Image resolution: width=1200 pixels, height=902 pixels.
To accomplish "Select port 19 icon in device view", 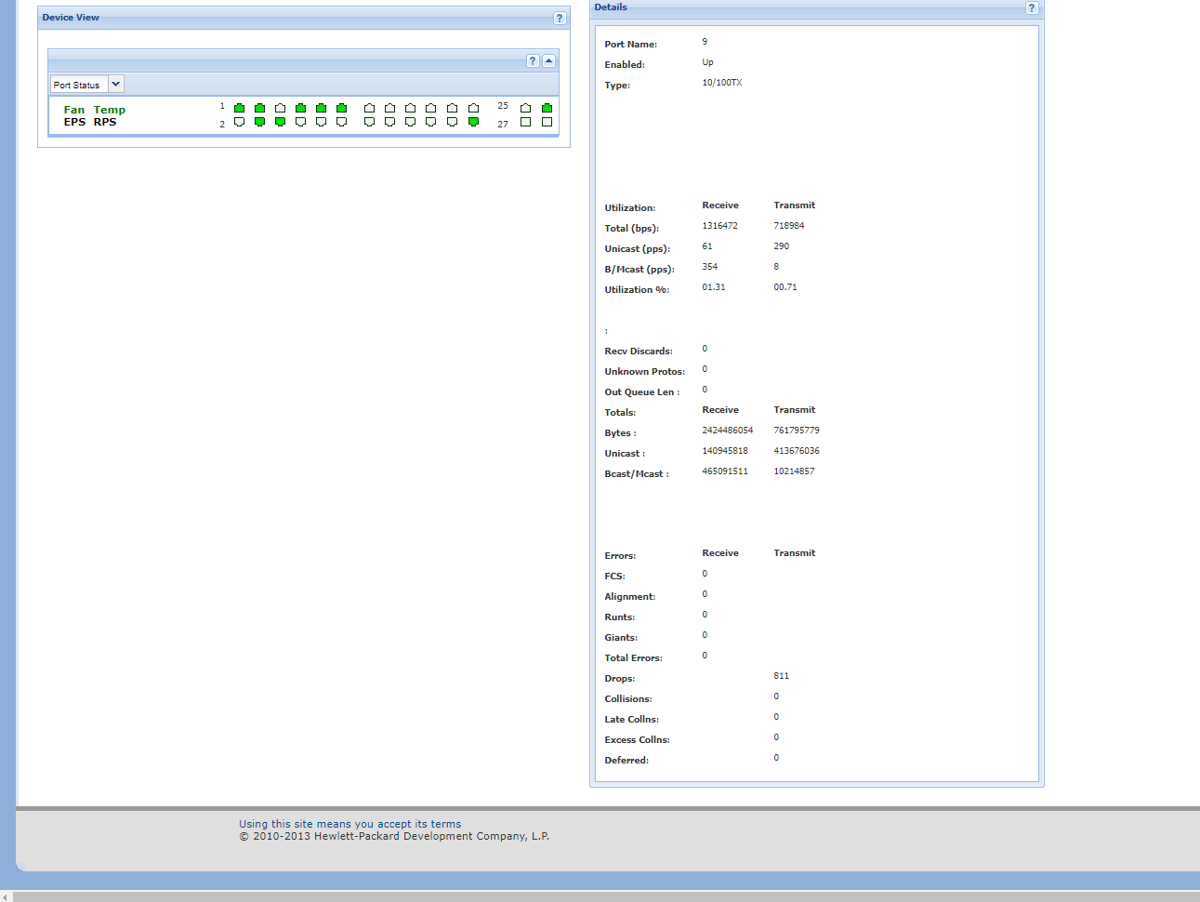I will (x=430, y=108).
